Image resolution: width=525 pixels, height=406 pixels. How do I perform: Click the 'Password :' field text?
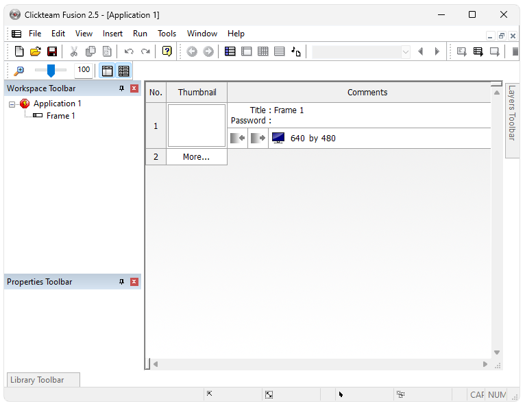(x=251, y=121)
